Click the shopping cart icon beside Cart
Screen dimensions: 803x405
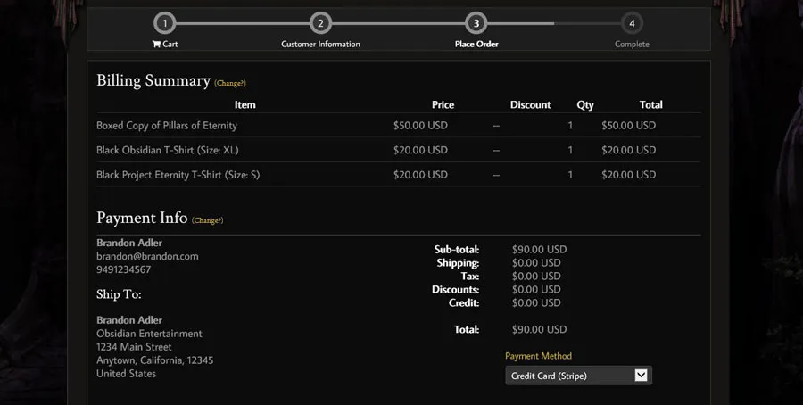pos(156,44)
